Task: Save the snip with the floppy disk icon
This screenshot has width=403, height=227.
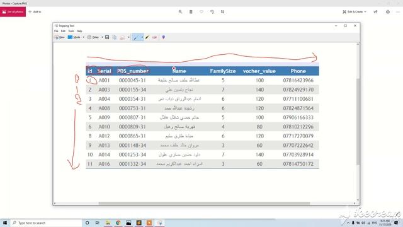Action: click(x=107, y=37)
